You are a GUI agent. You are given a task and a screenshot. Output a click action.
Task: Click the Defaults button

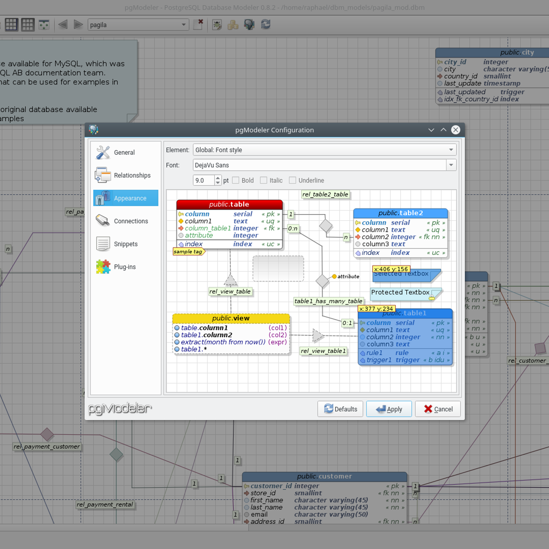point(340,409)
